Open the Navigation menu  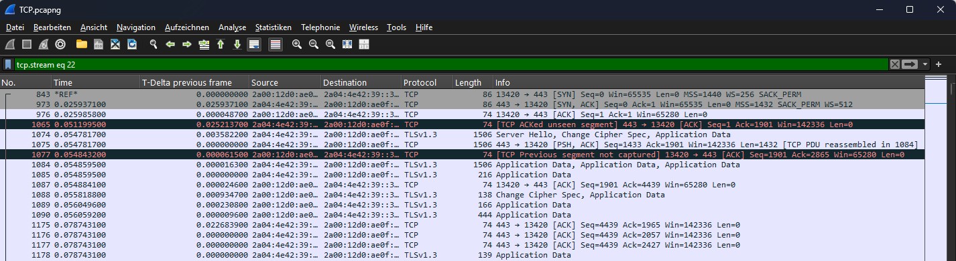[136, 27]
